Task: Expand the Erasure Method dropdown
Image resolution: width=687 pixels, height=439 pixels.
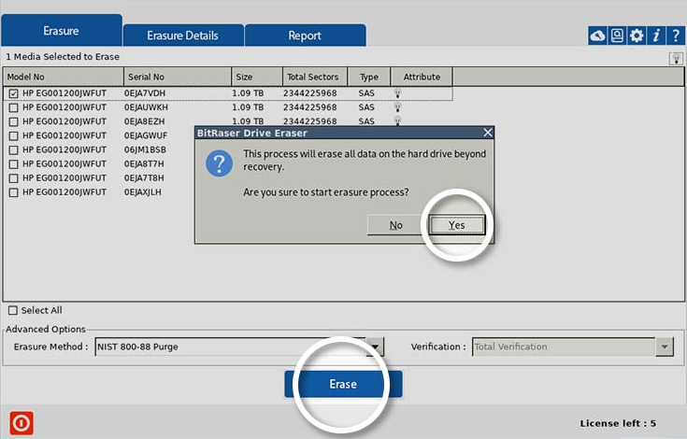Action: pyautogui.click(x=376, y=347)
